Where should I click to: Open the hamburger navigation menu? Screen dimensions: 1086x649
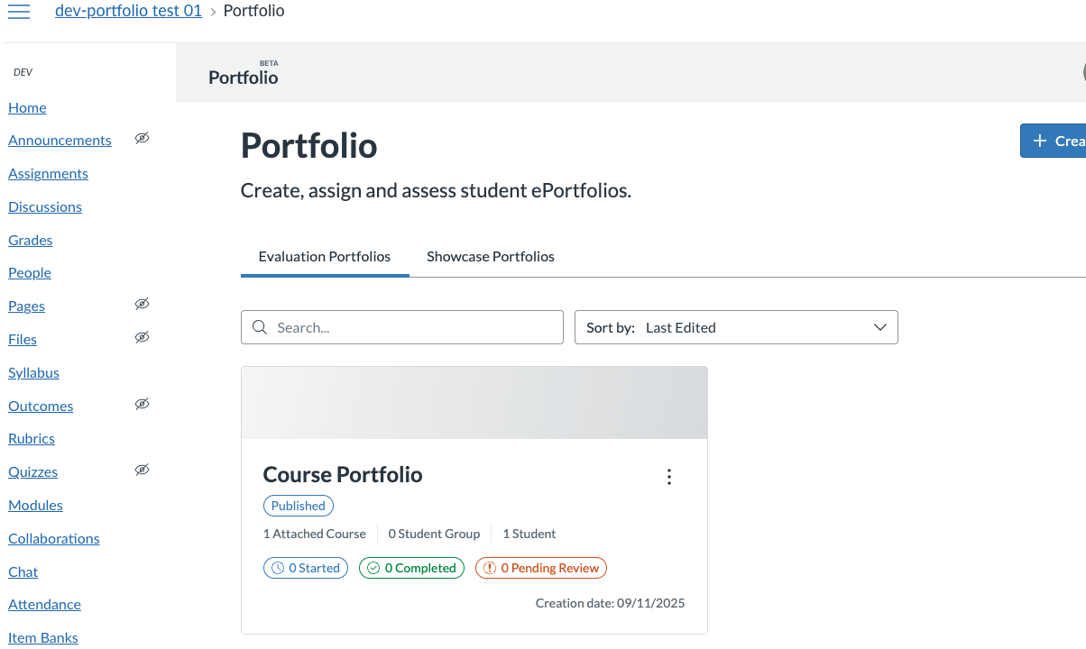tap(19, 12)
